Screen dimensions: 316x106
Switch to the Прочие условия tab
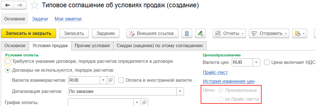[x=92, y=46]
